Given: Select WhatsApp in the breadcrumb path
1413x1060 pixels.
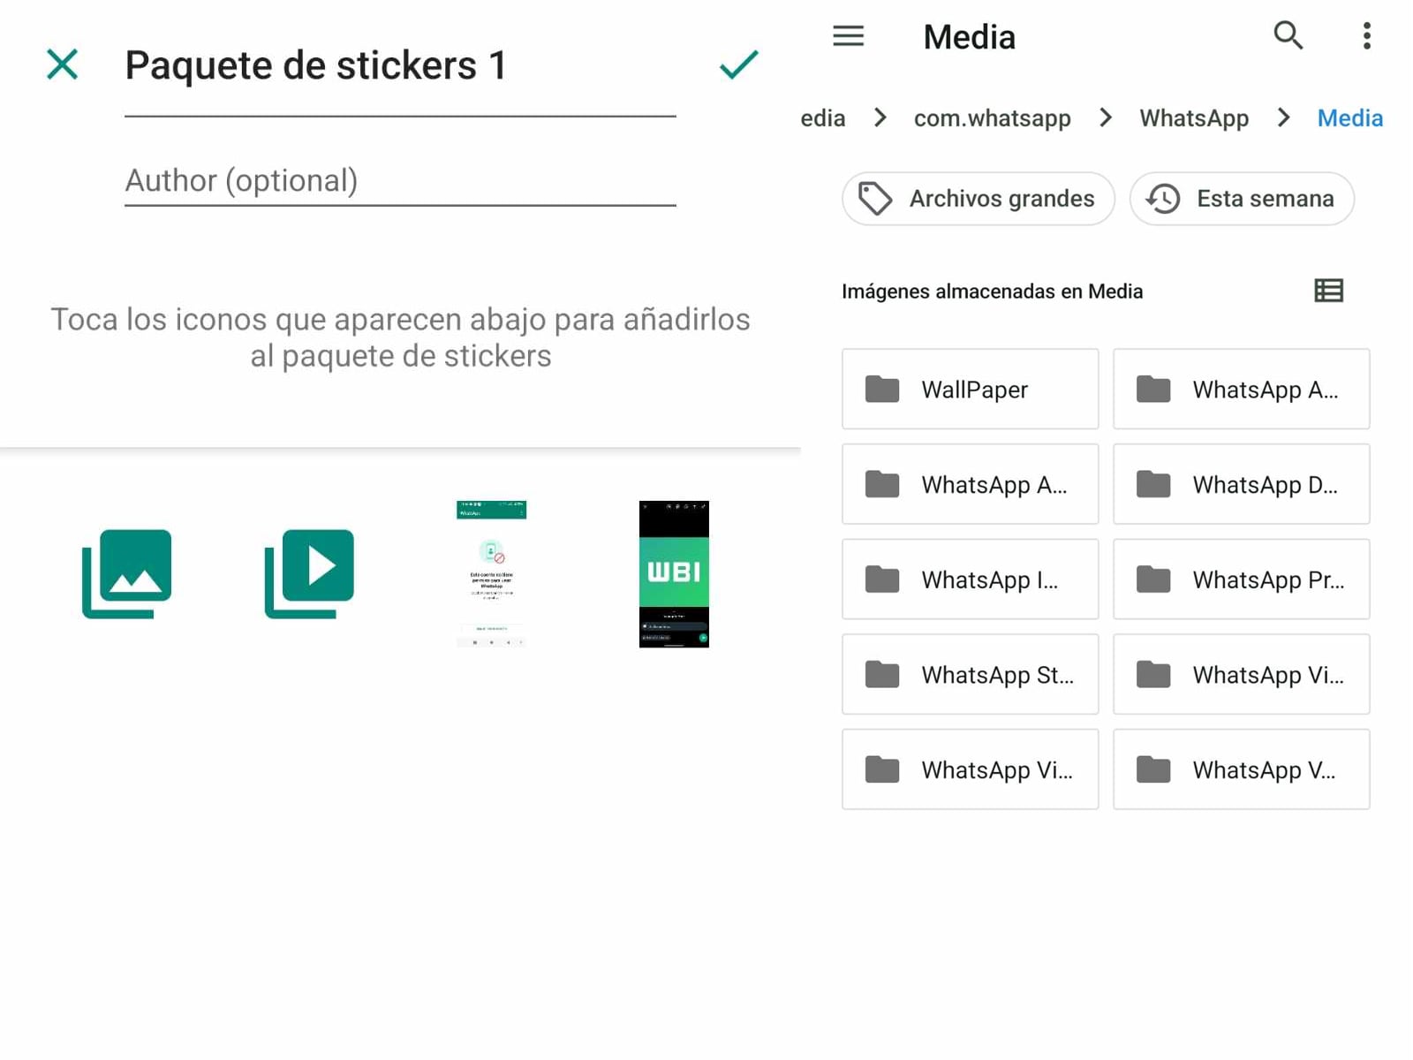Looking at the screenshot, I should pos(1194,117).
